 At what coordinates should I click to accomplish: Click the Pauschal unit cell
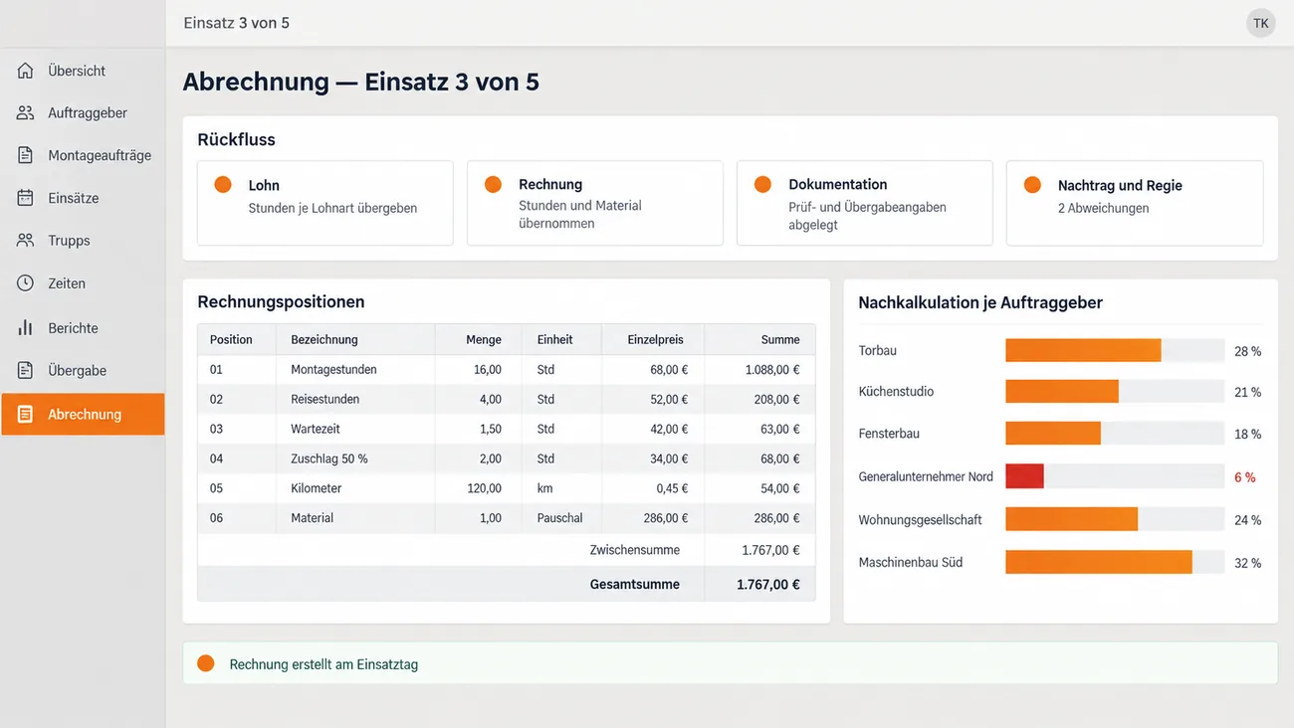pos(560,518)
